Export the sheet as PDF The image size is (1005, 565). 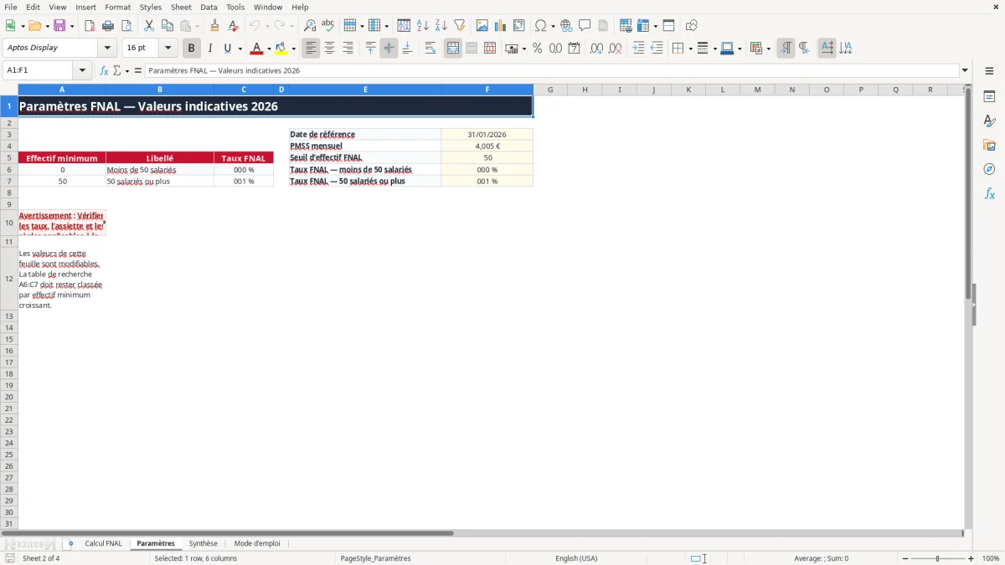90,26
